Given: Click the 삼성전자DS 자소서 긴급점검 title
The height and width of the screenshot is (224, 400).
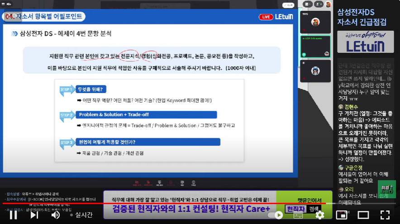Looking at the screenshot, I should coord(362,17).
